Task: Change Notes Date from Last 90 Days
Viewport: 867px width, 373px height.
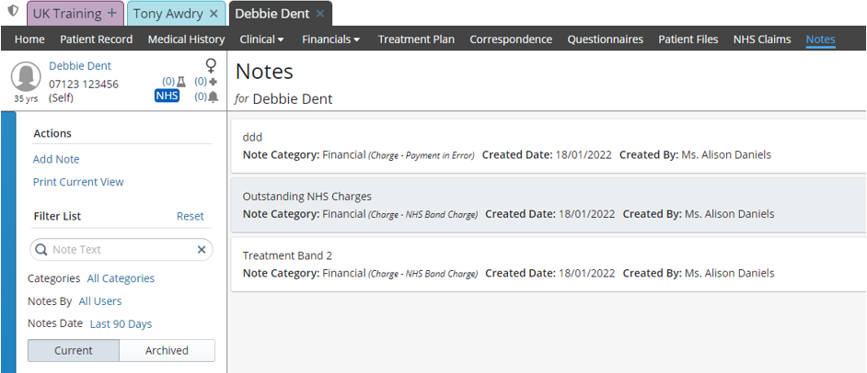Action: tap(121, 324)
